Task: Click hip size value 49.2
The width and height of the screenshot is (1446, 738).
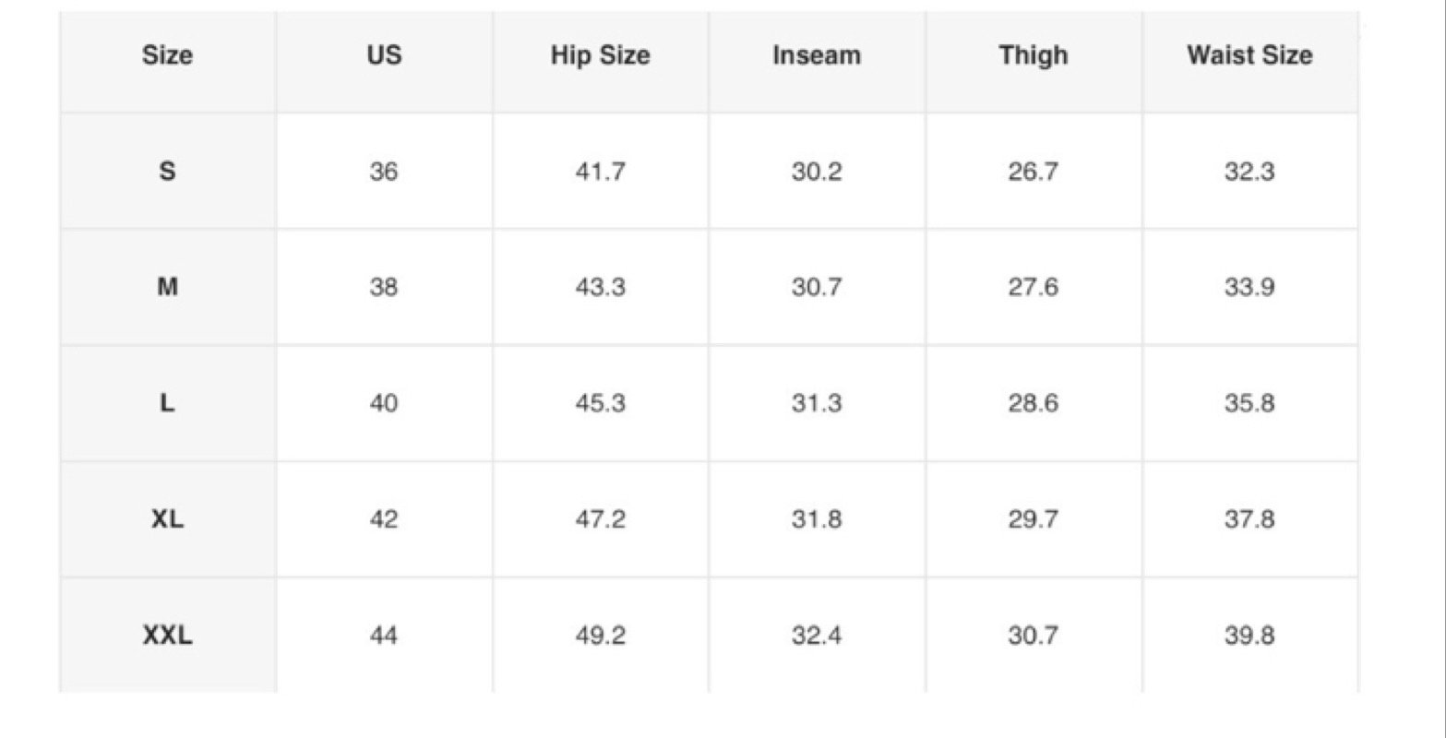Action: point(601,636)
